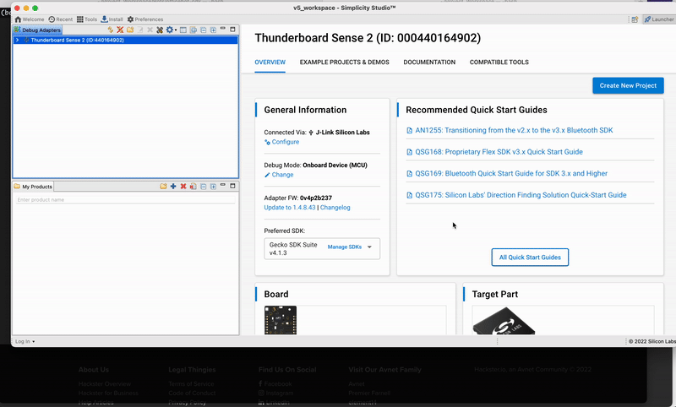The image size is (676, 407).
Task: Open Example Projects & Demos tab
Action: 345,62
